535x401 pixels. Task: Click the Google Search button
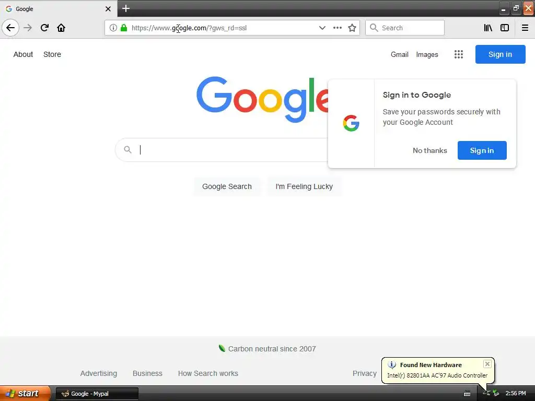227,186
